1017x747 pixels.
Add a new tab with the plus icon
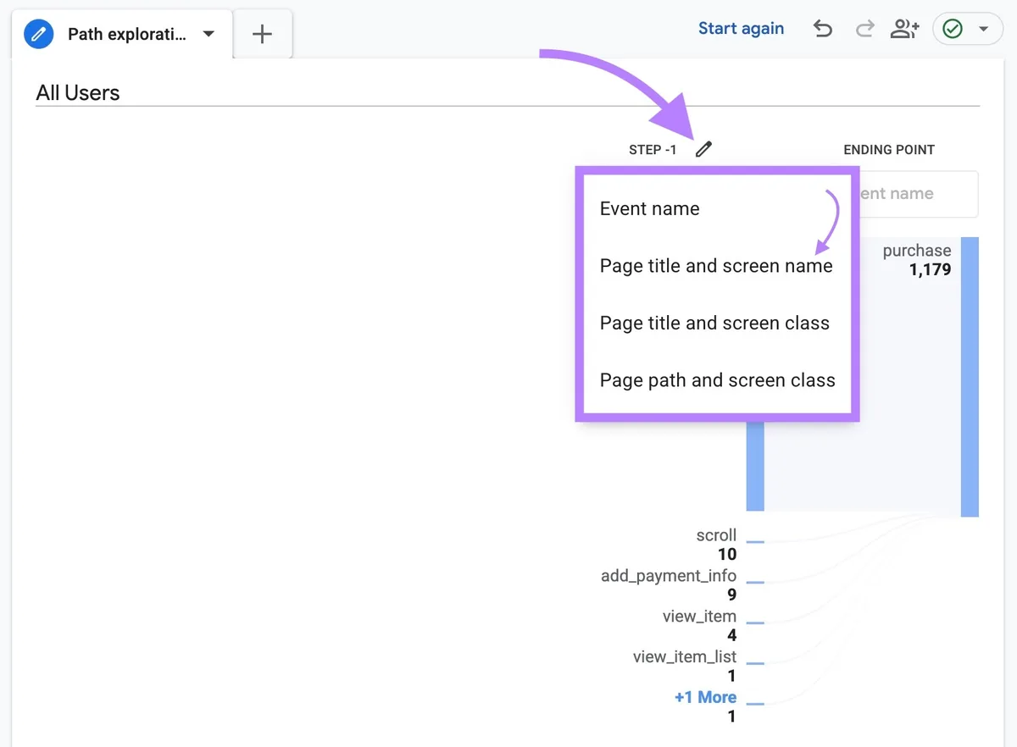click(x=263, y=34)
